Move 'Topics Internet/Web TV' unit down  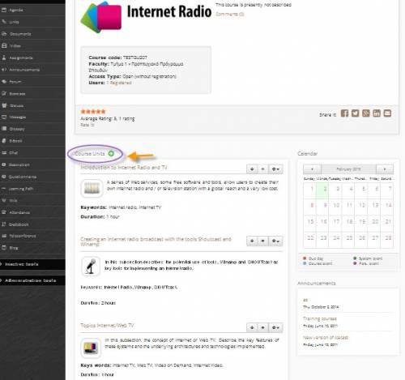tap(252, 327)
